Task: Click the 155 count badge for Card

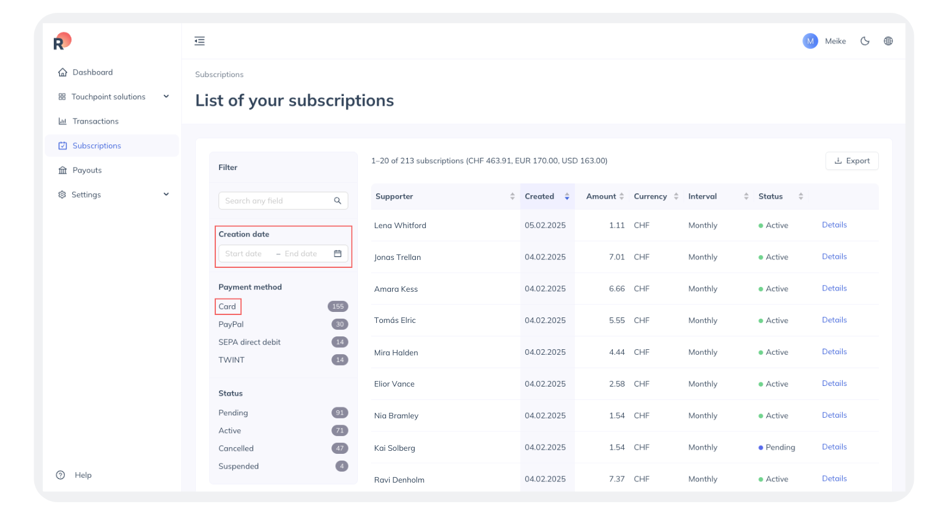Action: coord(338,306)
